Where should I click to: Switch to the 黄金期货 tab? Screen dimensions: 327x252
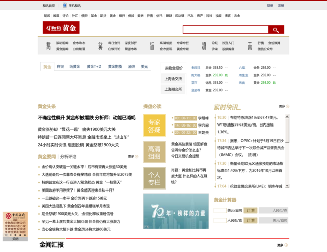pos(115,66)
